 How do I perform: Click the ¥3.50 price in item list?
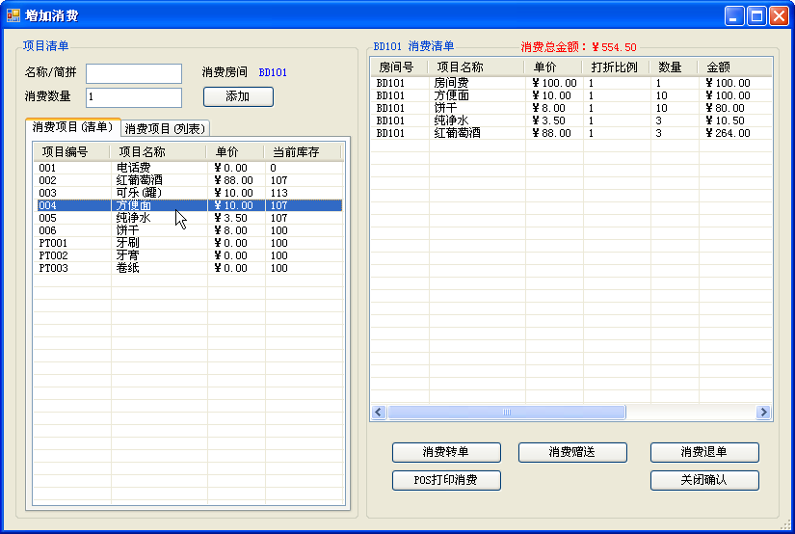tap(230, 218)
